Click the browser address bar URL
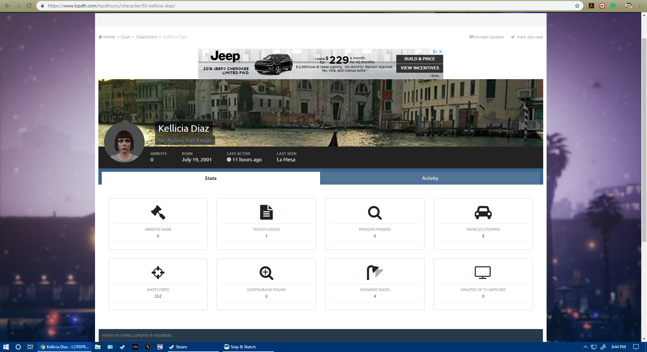Screen dimensions: 647x352 (111, 6)
